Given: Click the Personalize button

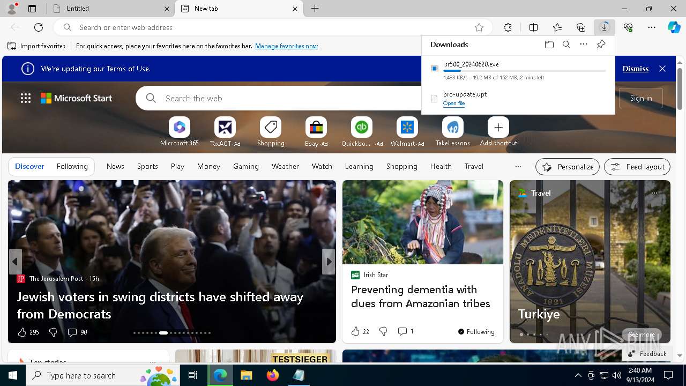Looking at the screenshot, I should 568,167.
